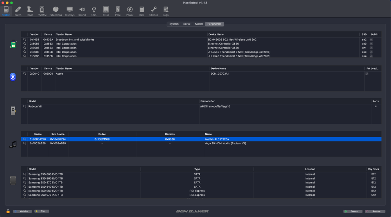Toggle FW Loaded checkbox for BCM_20703A1
The height and width of the screenshot is (217, 391).
coord(367,74)
